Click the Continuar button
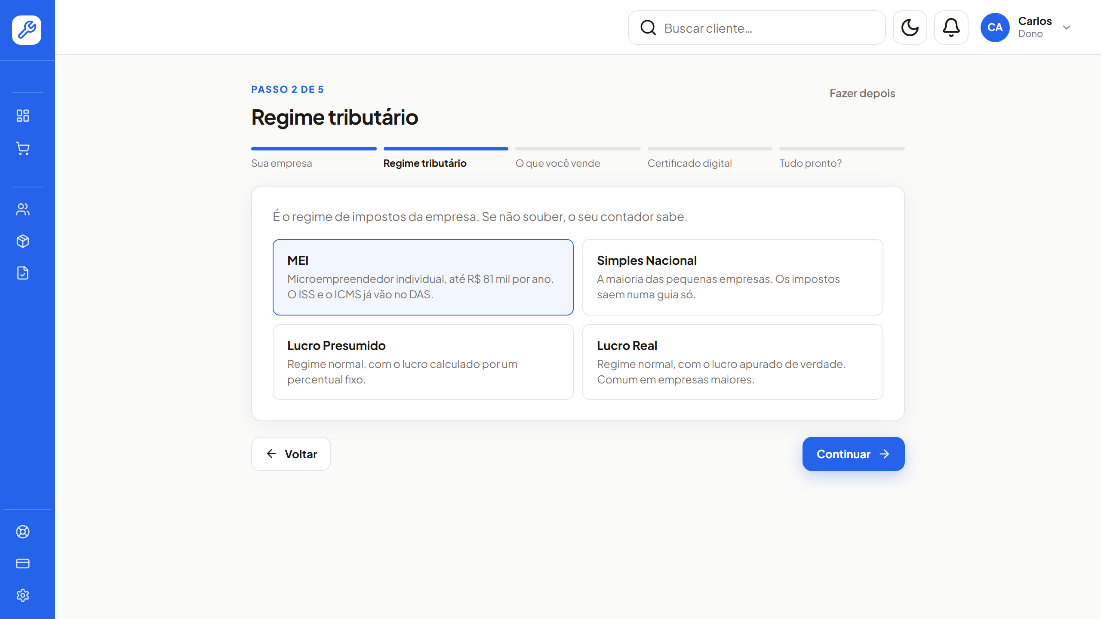 [x=853, y=454]
